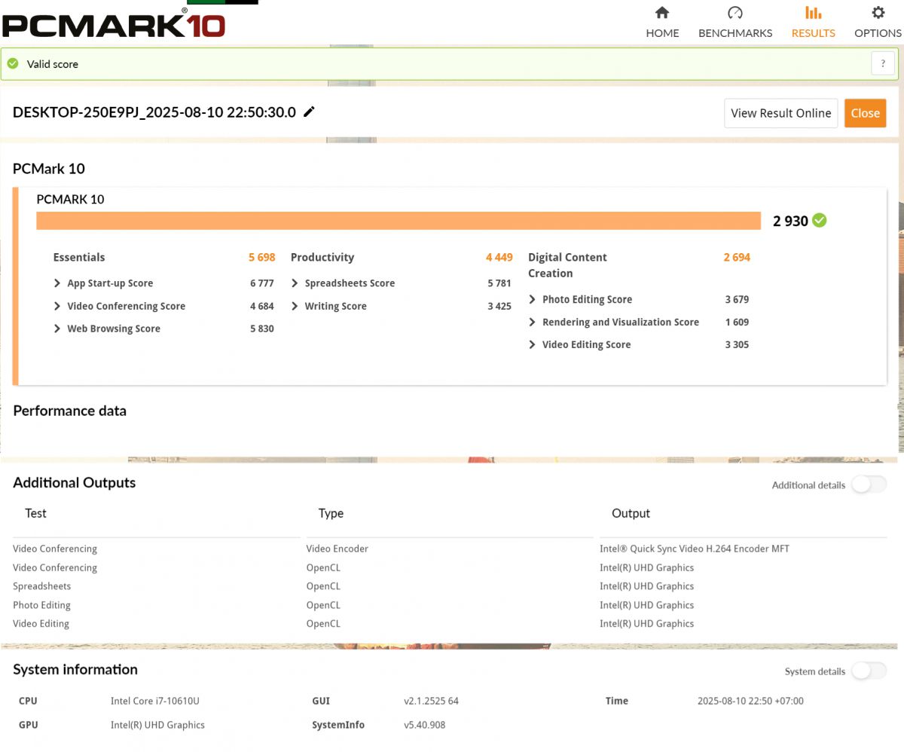904x752 pixels.
Task: Click the orange PCMark 10 score bar
Action: click(399, 221)
